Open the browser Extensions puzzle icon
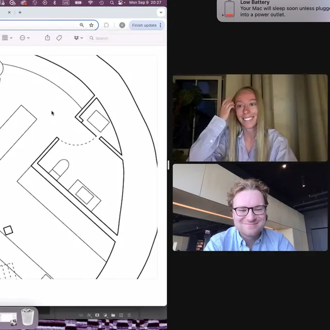330x330 pixels. pos(106,25)
